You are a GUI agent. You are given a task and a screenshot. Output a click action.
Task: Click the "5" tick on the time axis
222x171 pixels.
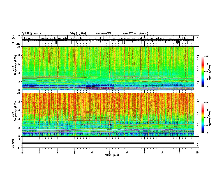tap(110, 153)
